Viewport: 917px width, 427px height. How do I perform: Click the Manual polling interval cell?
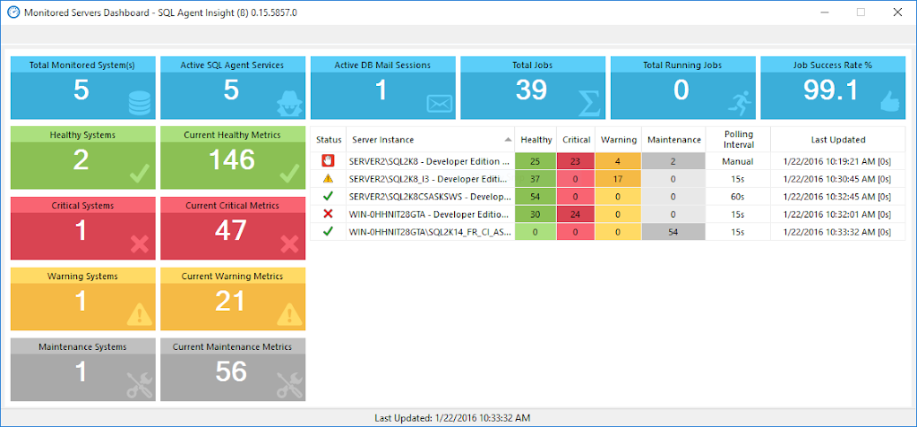coord(738,161)
